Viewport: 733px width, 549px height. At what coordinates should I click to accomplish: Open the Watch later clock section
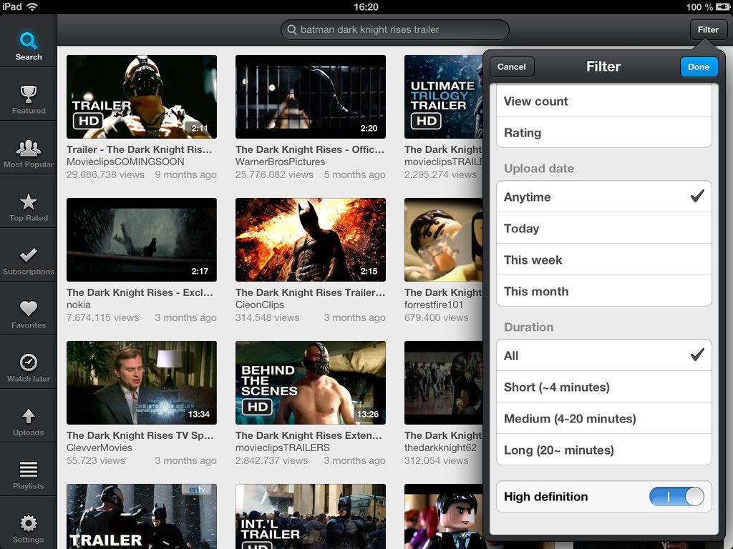pyautogui.click(x=29, y=367)
